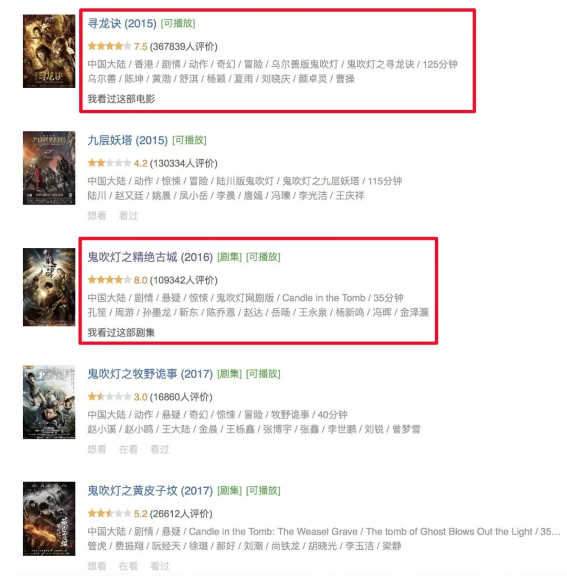The width and height of the screenshot is (567, 576).
Task: Open 鬼吹灯之精绝古城 (2016) title link
Action: tap(150, 257)
